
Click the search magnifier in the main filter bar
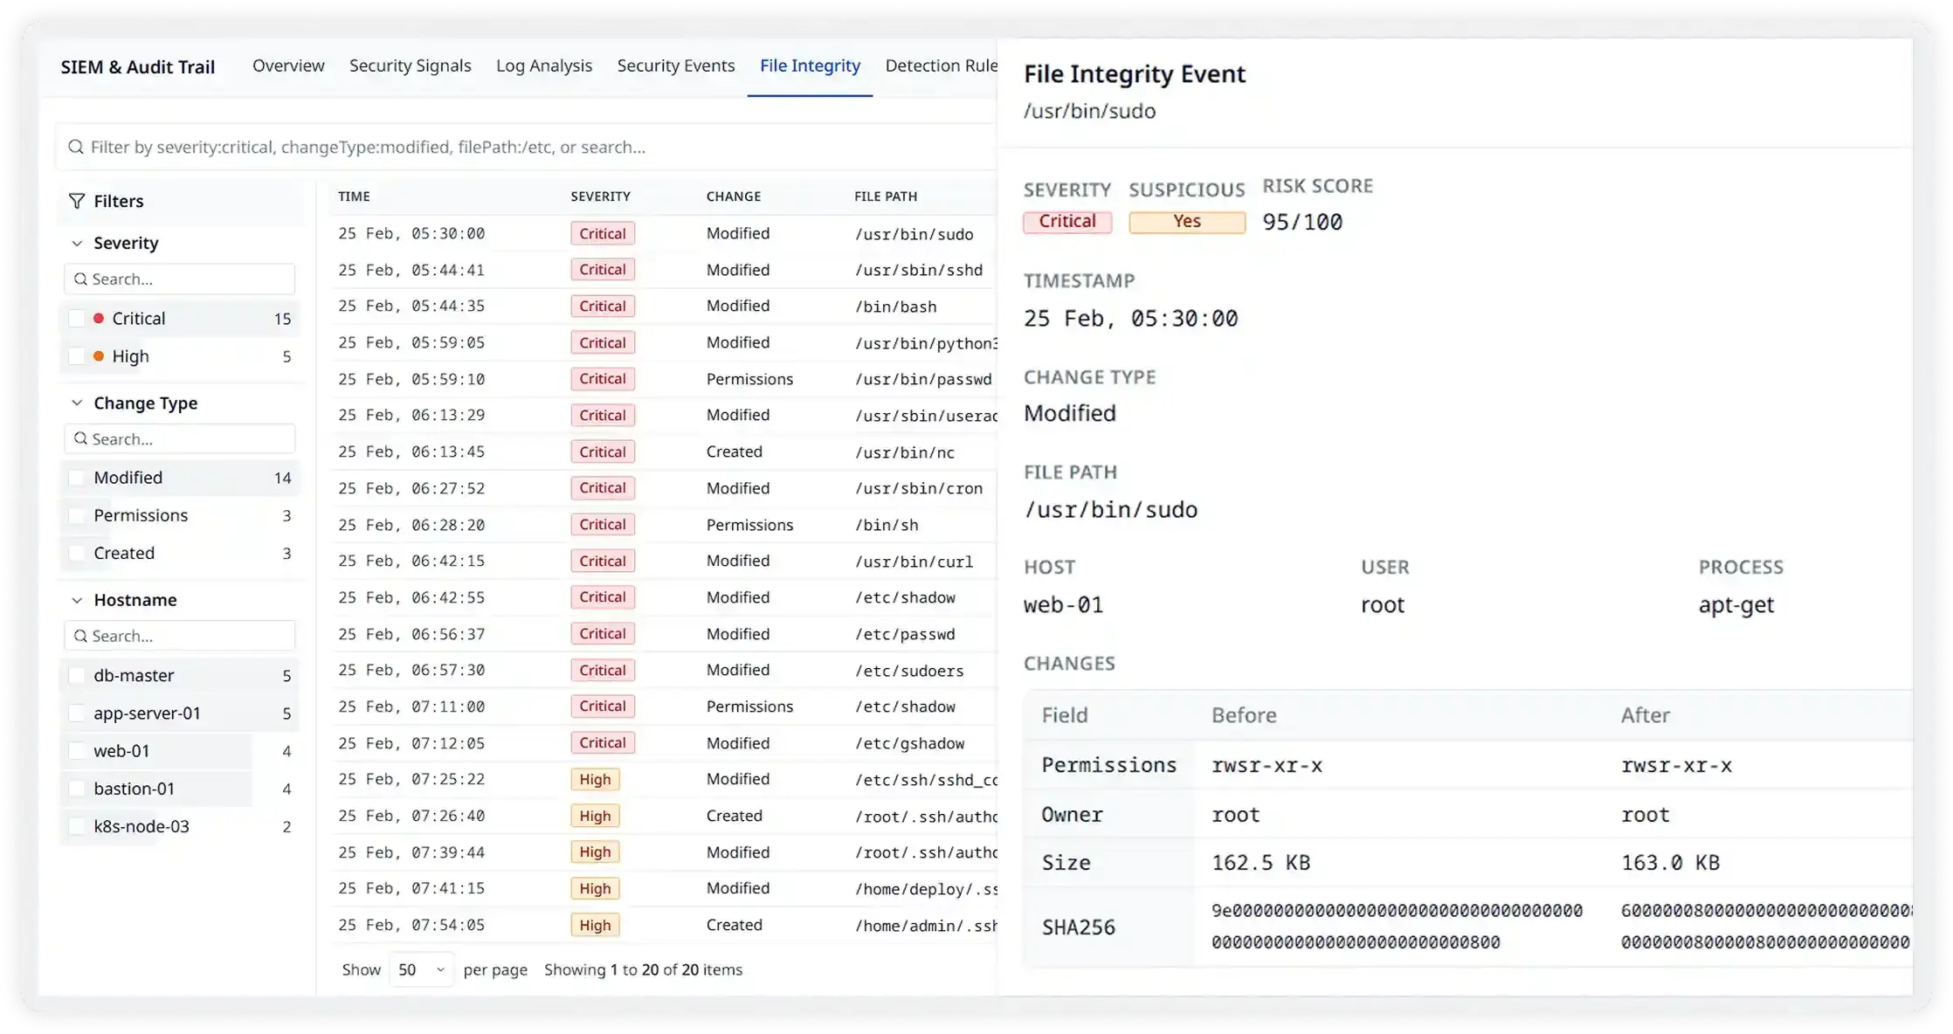pos(75,147)
